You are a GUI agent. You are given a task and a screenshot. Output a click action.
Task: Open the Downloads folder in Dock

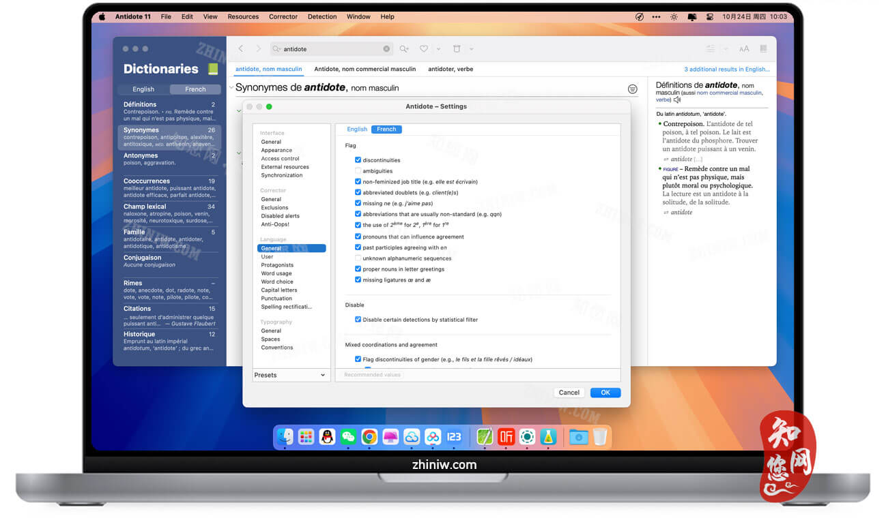(579, 437)
